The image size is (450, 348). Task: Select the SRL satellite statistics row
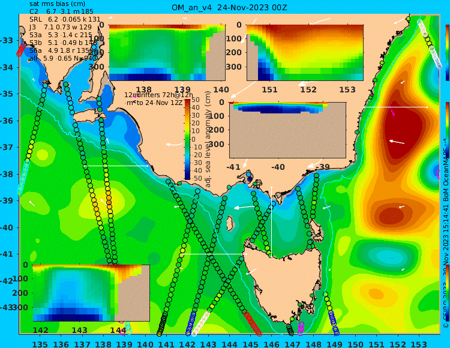pyautogui.click(x=65, y=19)
